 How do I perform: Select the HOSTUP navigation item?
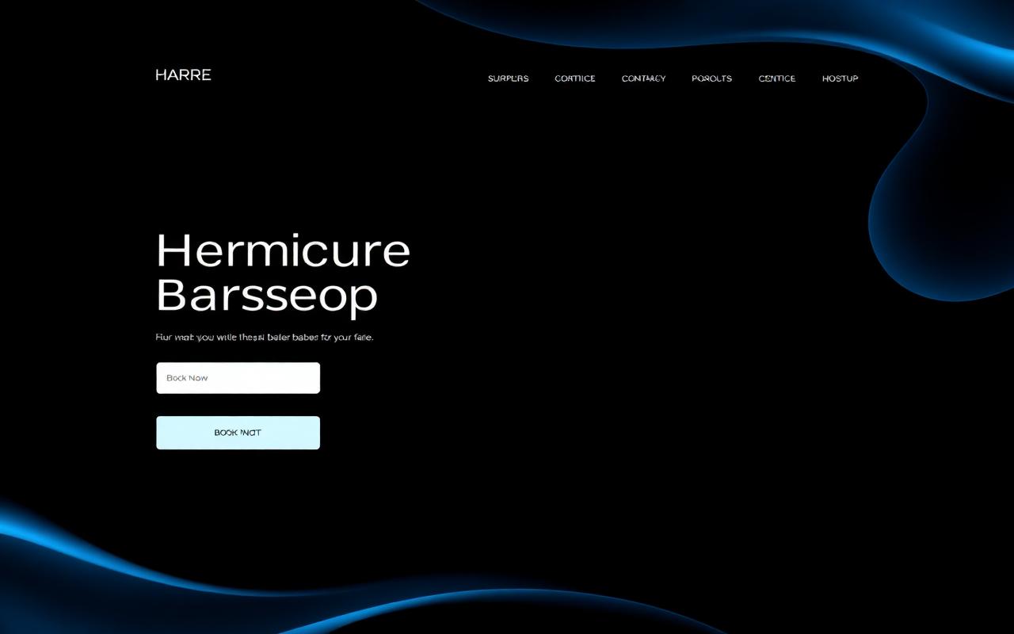click(x=840, y=78)
